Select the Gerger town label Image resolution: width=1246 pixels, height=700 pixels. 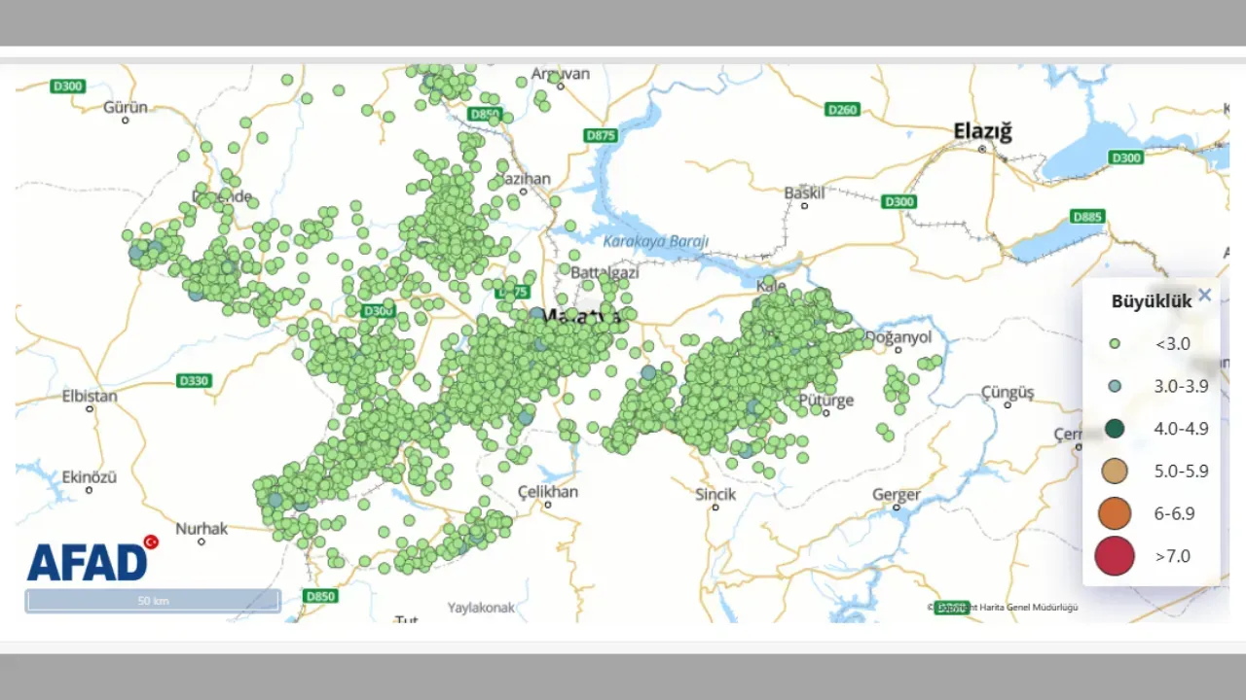(896, 495)
